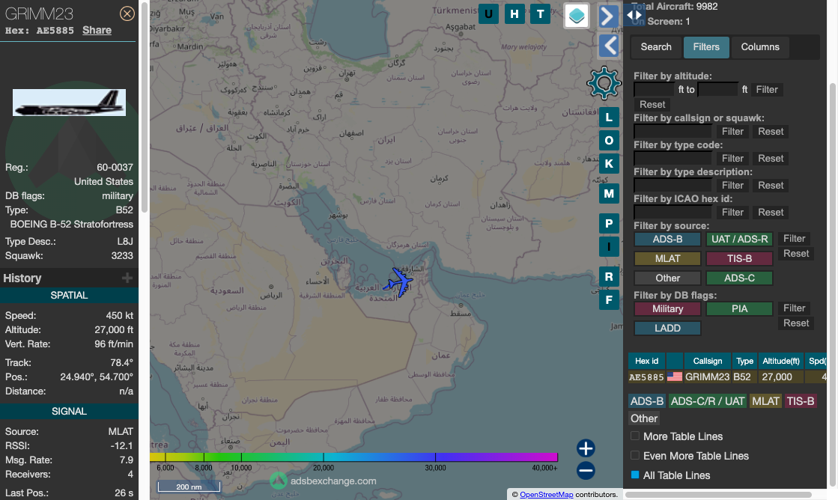Click the P map button
The height and width of the screenshot is (500, 838).
(x=609, y=223)
